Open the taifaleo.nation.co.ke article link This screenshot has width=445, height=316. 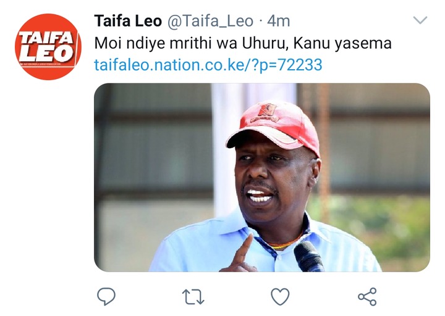coord(208,65)
